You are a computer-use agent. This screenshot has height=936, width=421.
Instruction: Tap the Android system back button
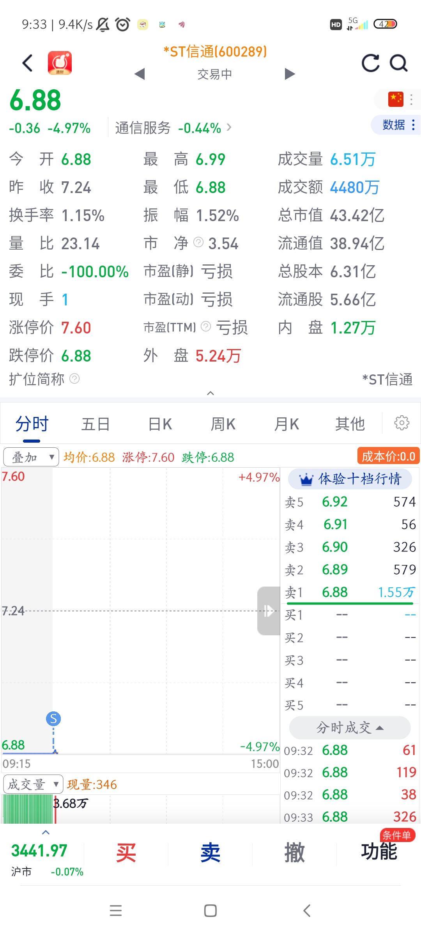pyautogui.click(x=307, y=911)
